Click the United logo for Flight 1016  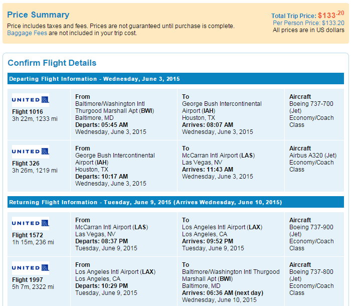tap(31, 100)
